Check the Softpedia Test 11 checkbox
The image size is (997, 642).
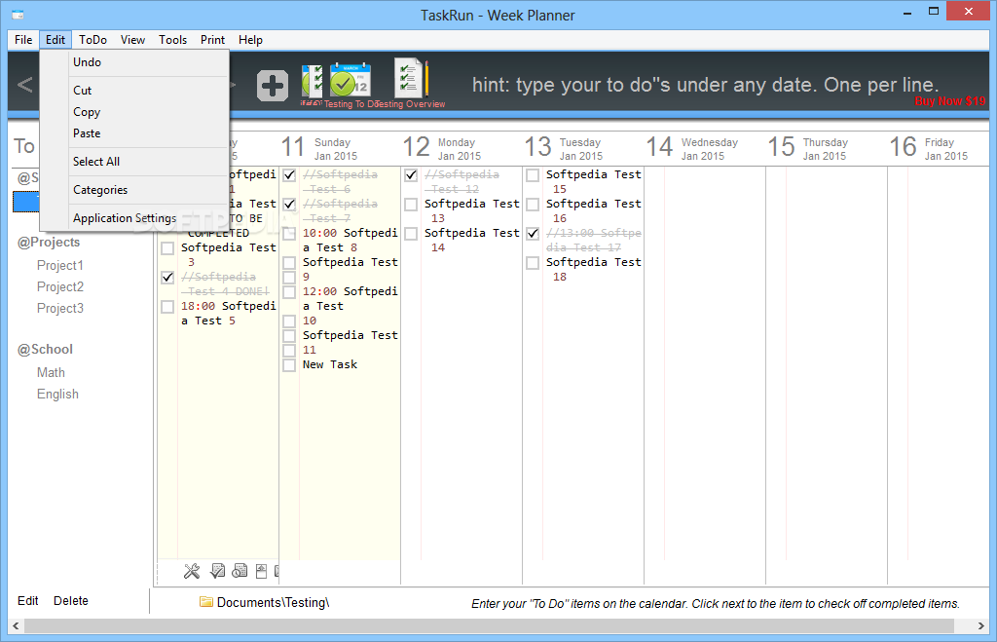289,336
